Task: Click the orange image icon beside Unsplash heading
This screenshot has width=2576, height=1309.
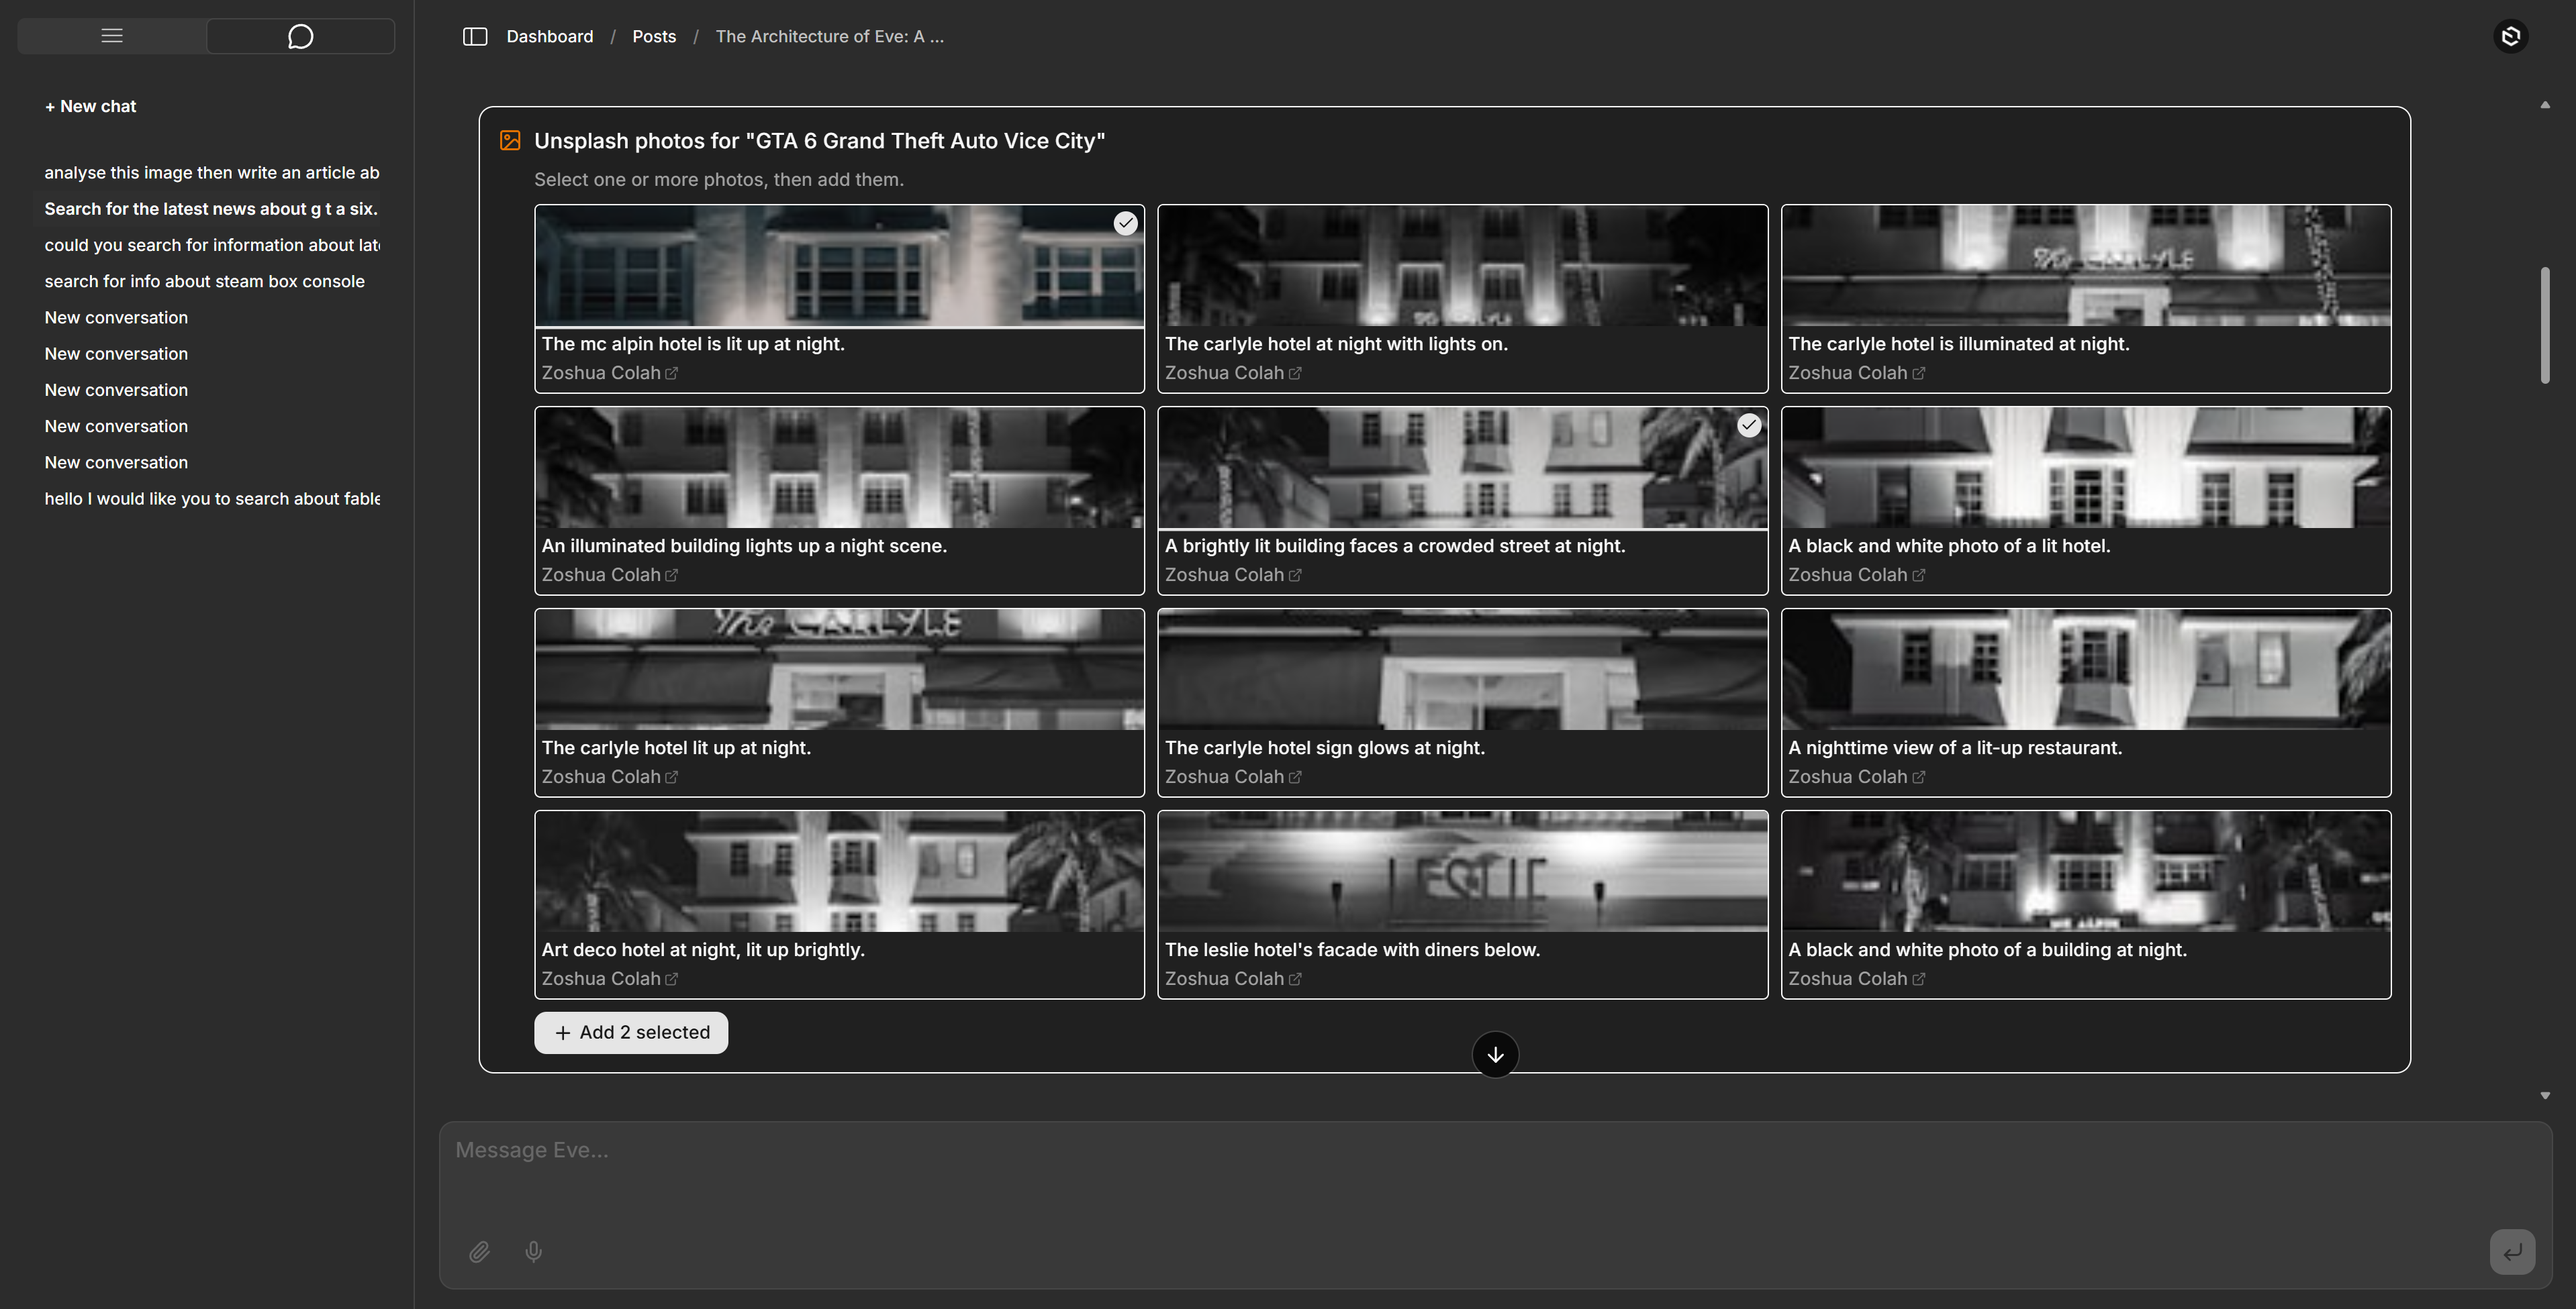Action: coord(510,141)
